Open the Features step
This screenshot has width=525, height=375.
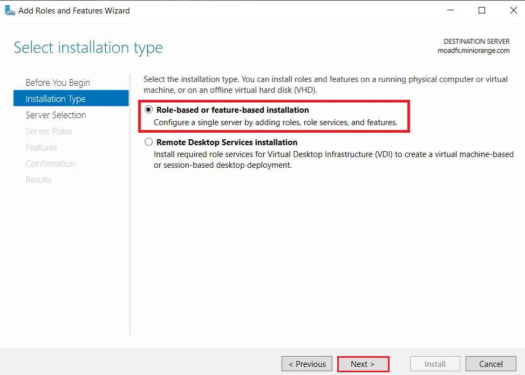tap(40, 147)
